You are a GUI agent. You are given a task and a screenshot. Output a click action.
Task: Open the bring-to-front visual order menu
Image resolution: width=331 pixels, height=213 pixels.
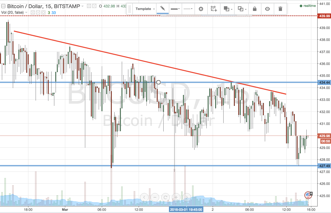227,9
